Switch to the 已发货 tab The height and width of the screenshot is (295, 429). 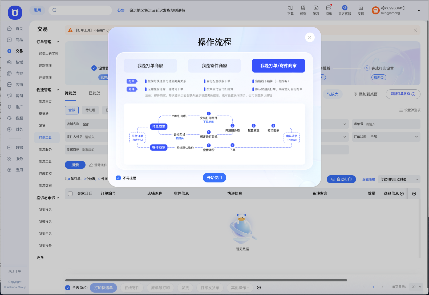(x=94, y=93)
